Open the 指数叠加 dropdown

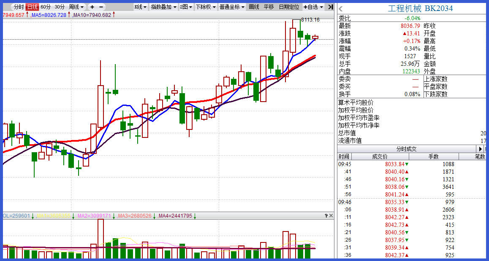pos(163,7)
